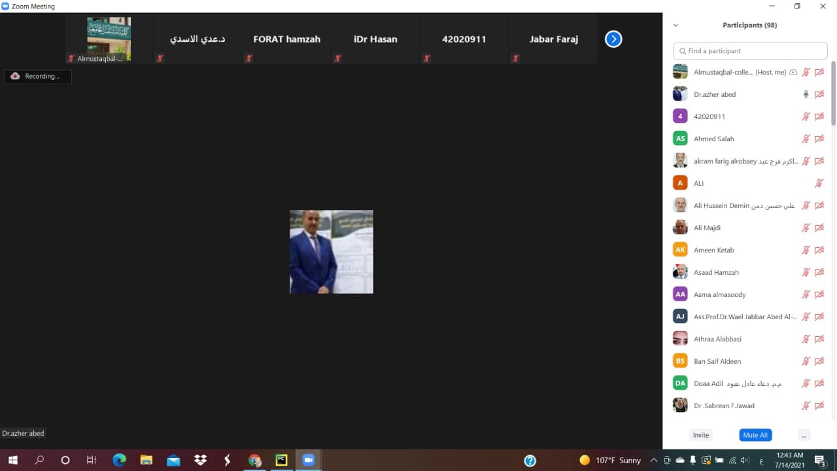Toggle Asaad Hamzah's muted mic icon

(806, 272)
